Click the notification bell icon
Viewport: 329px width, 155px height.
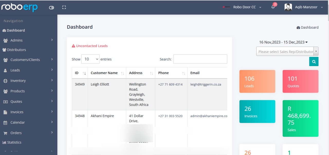click(x=272, y=7)
